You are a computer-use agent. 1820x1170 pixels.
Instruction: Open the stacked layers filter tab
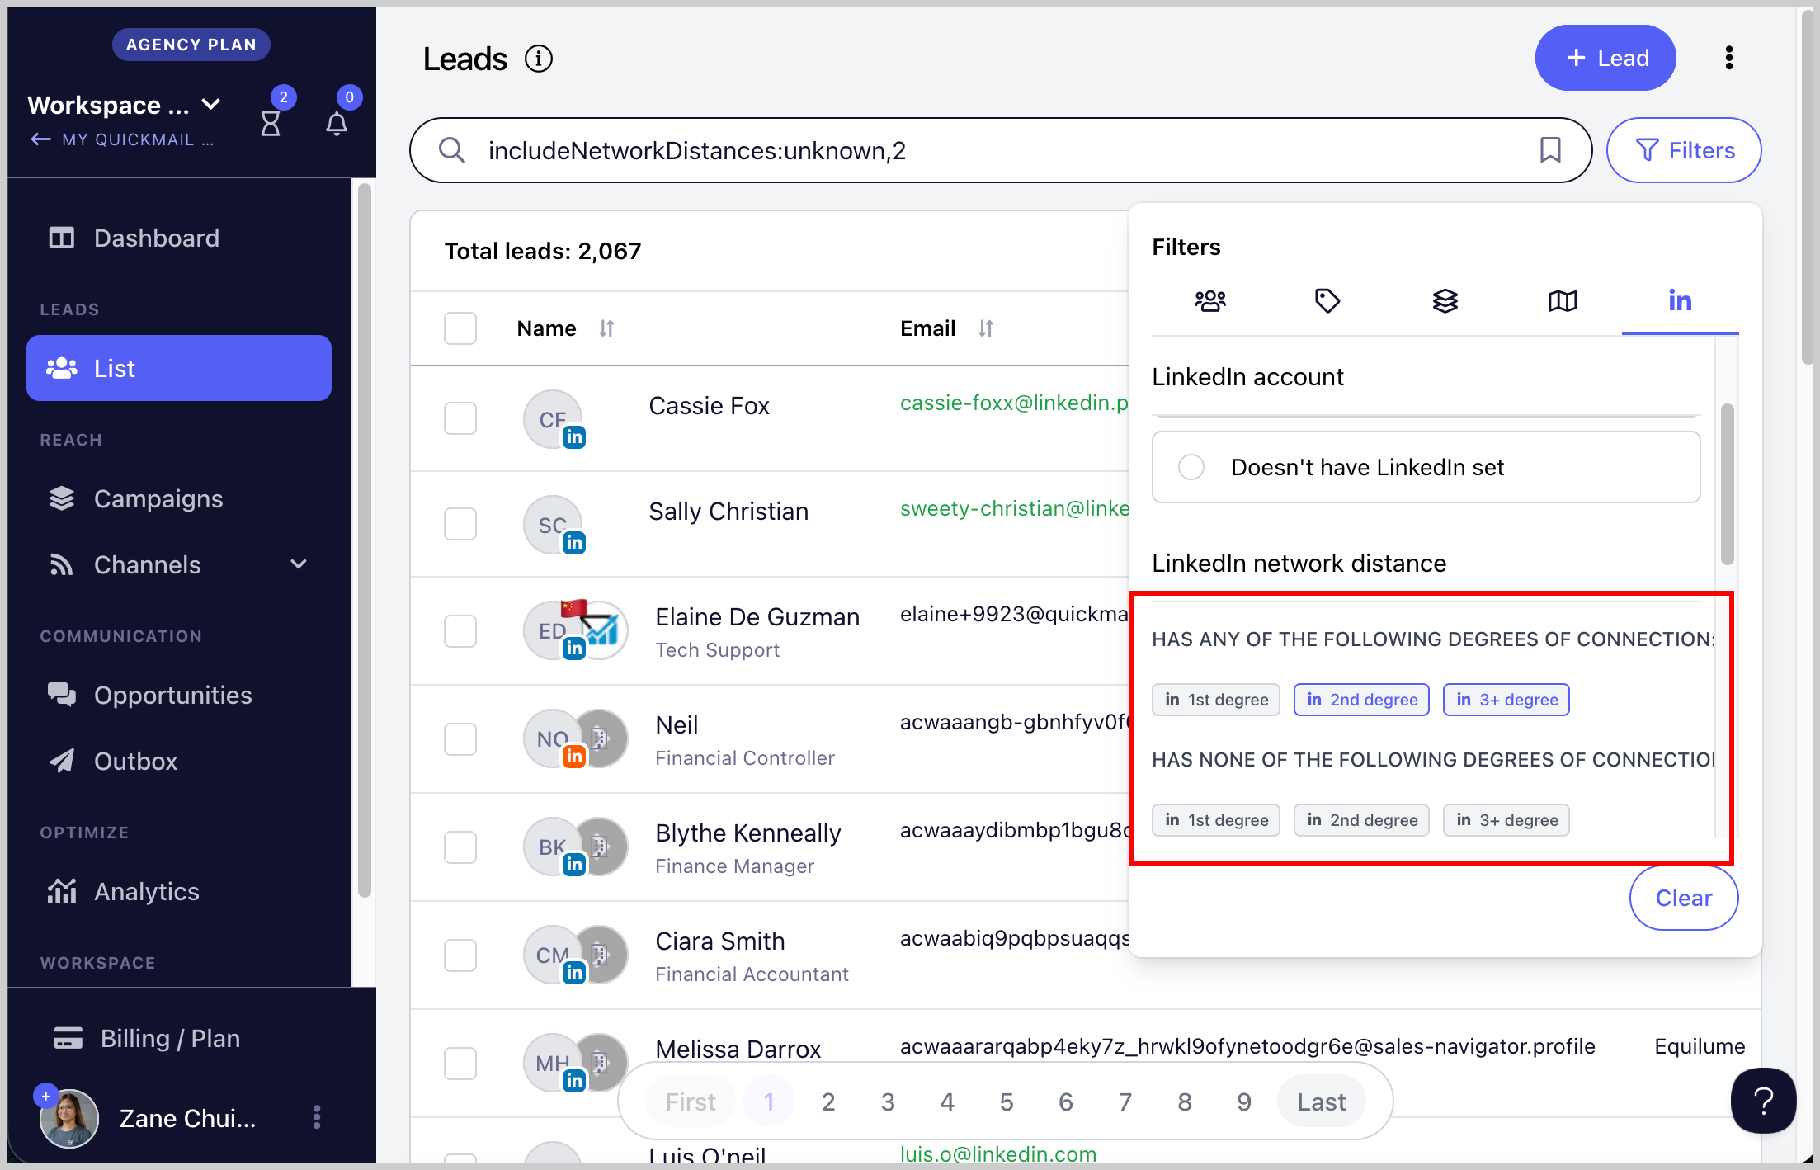pyautogui.click(x=1445, y=301)
